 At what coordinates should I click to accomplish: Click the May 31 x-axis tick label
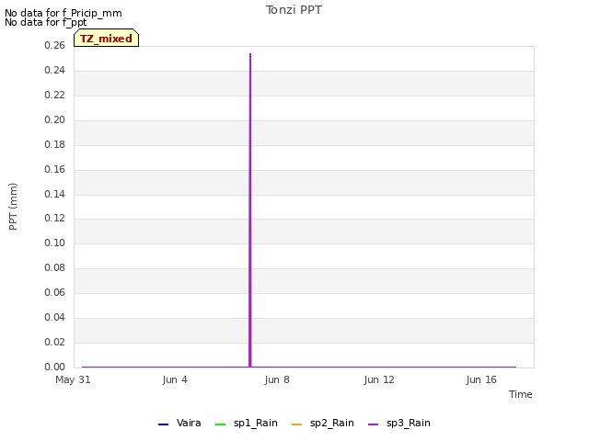click(x=73, y=379)
